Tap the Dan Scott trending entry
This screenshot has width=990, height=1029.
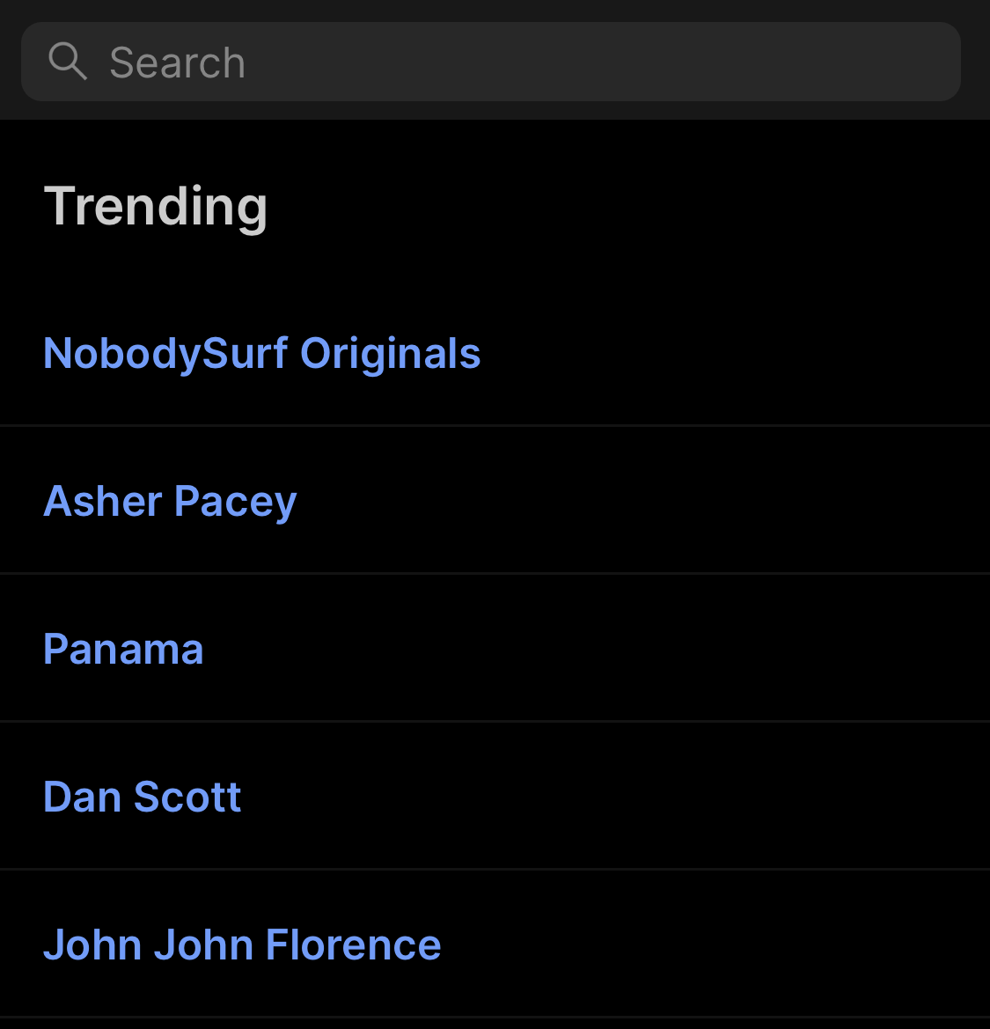coord(142,797)
